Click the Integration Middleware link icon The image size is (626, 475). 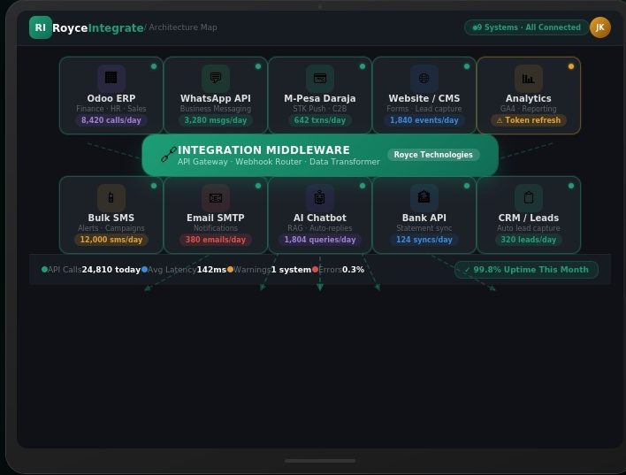pyautogui.click(x=168, y=156)
